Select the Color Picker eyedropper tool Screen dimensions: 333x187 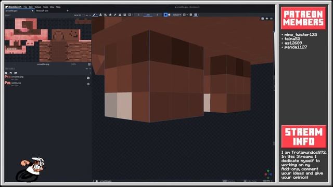(x=115, y=15)
